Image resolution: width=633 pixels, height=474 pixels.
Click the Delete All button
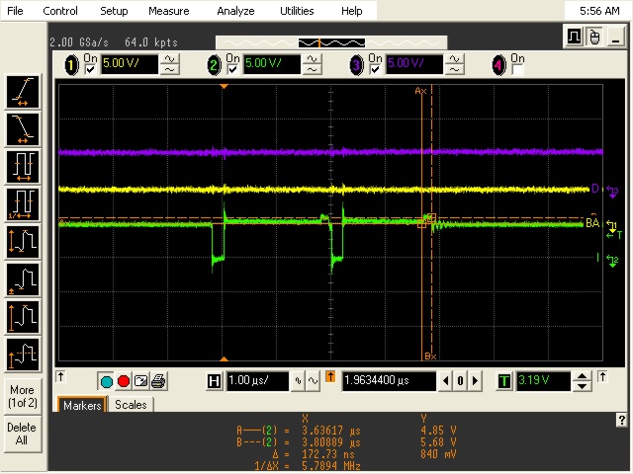coord(23,434)
